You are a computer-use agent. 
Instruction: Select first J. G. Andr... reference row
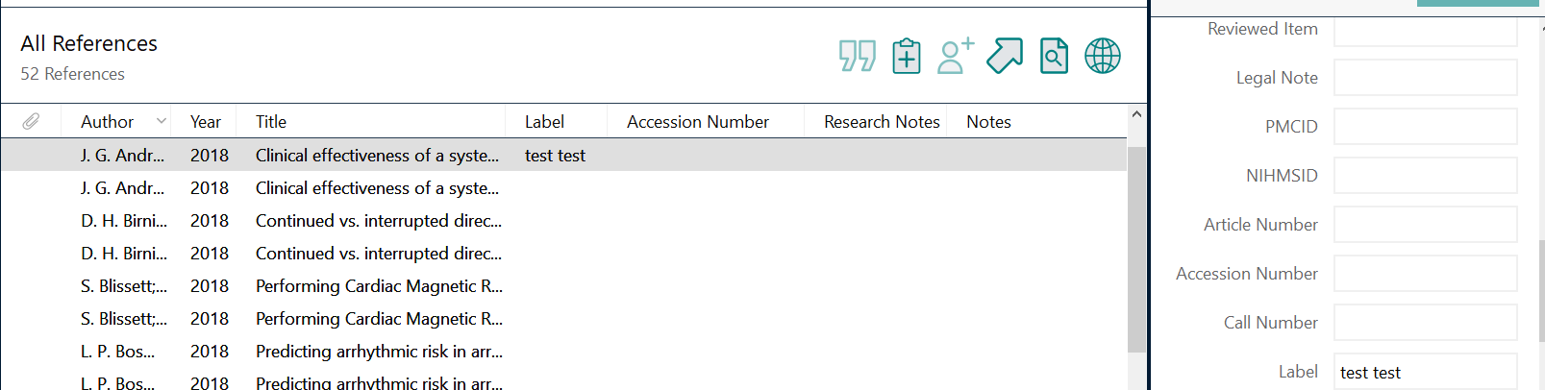[563, 155]
